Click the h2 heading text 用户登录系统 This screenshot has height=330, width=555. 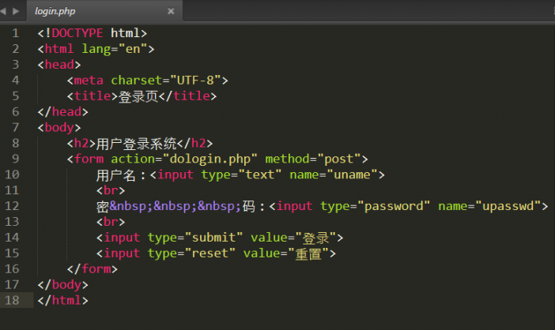(x=136, y=143)
